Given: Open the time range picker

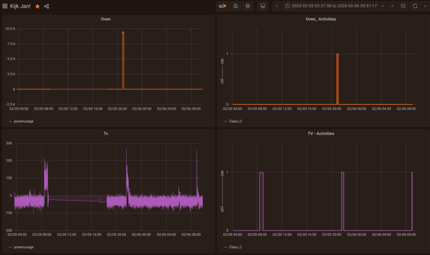Looking at the screenshot, I should 334,6.
